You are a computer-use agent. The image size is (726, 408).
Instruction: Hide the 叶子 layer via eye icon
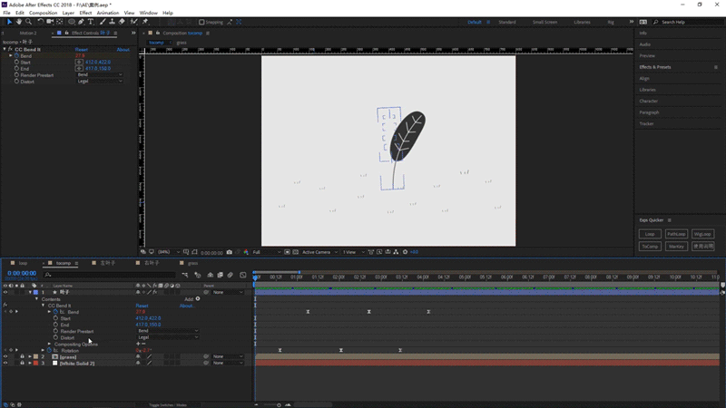[x=5, y=292]
